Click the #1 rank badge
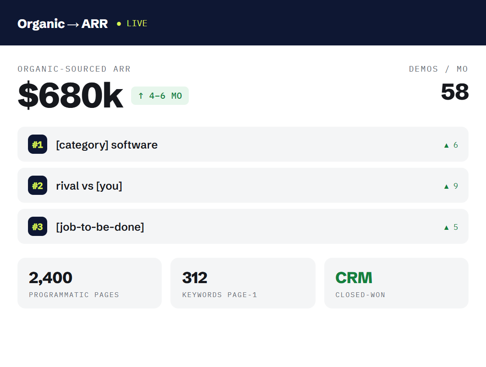Viewport: 486px width, 367px height. click(x=38, y=144)
